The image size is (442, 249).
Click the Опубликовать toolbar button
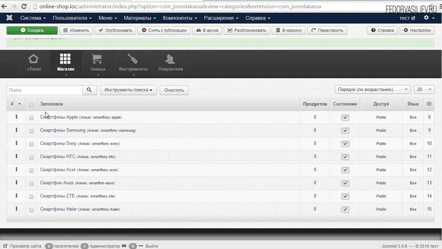pos(115,30)
